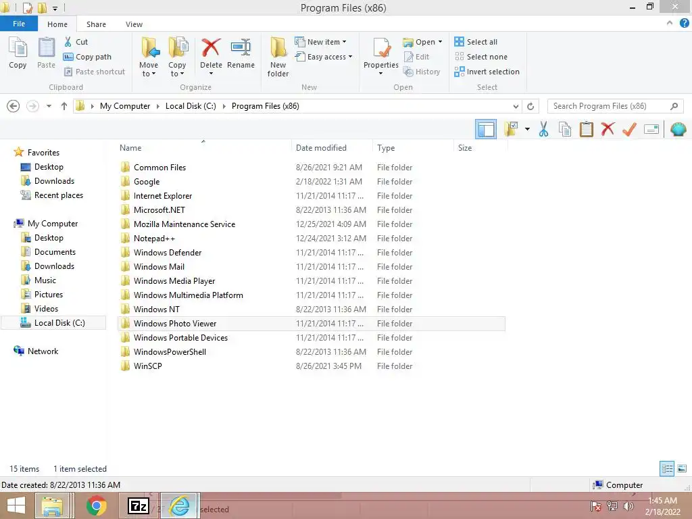
Task: Click Copy path in the ribbon
Action: point(87,57)
